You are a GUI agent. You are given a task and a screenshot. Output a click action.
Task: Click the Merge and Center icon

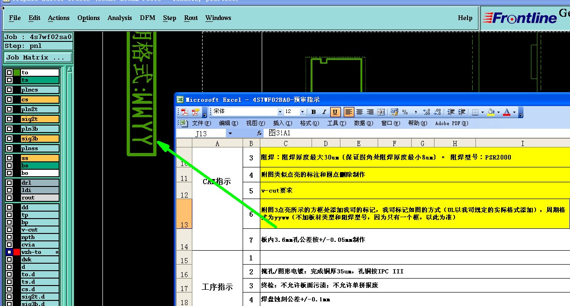click(x=381, y=112)
